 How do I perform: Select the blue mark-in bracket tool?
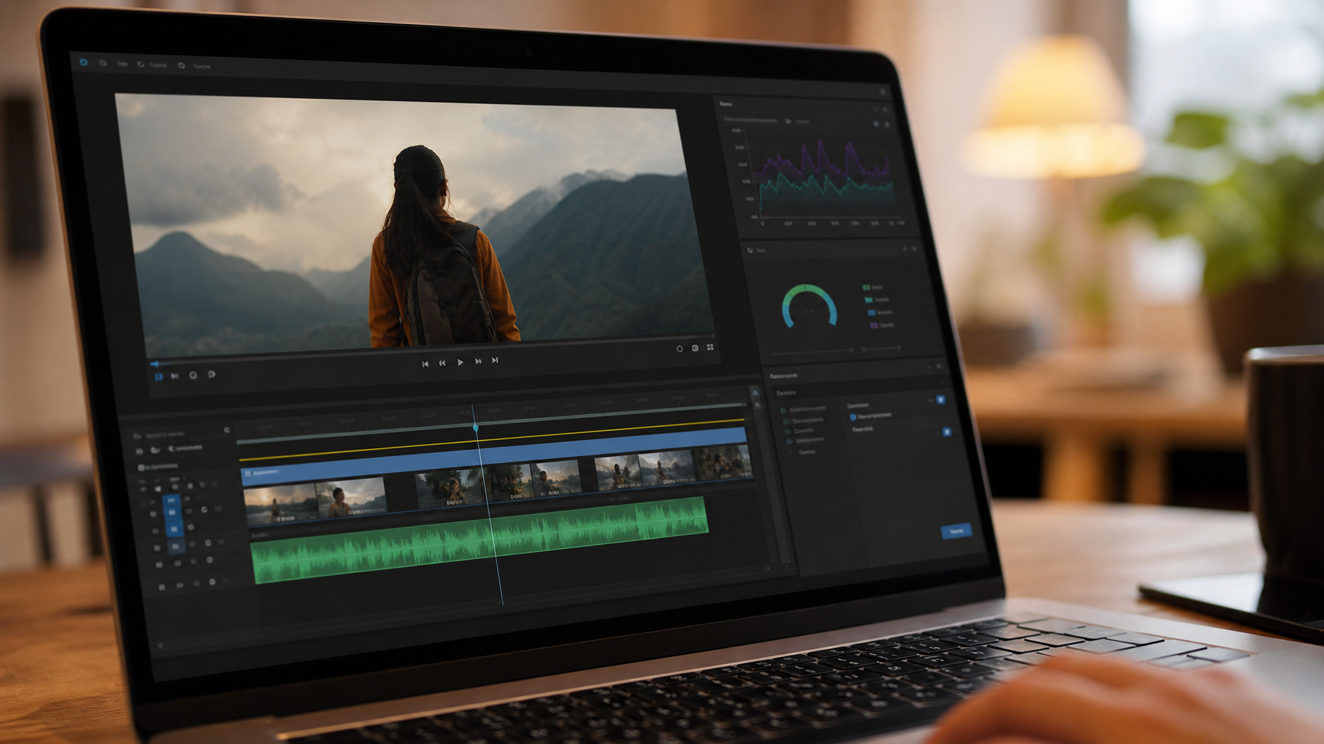point(158,377)
